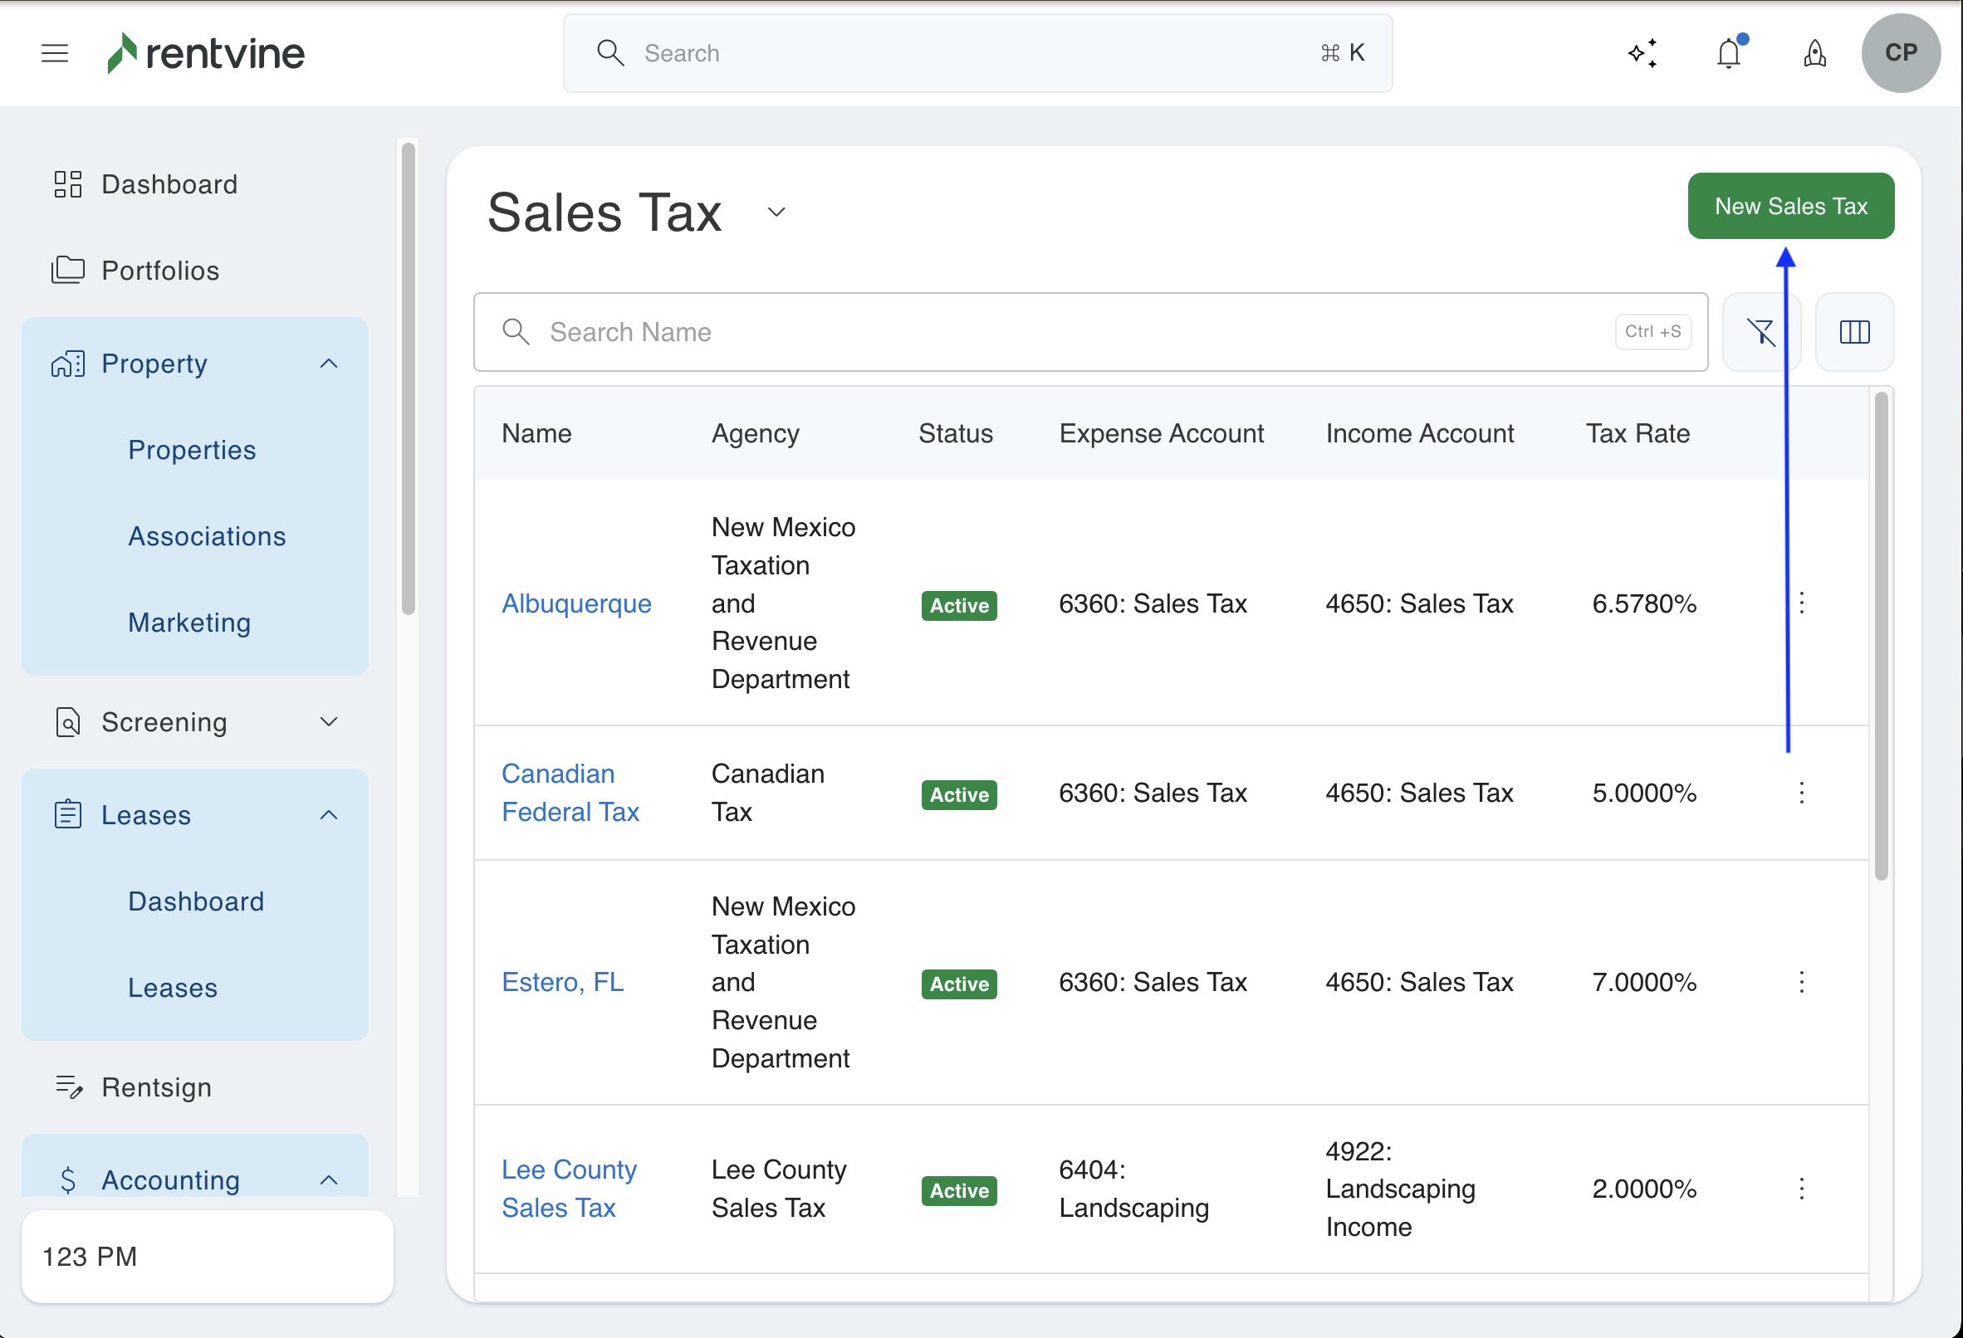Image resolution: width=1963 pixels, height=1338 pixels.
Task: Clear filters with the filter icon
Action: (x=1761, y=332)
